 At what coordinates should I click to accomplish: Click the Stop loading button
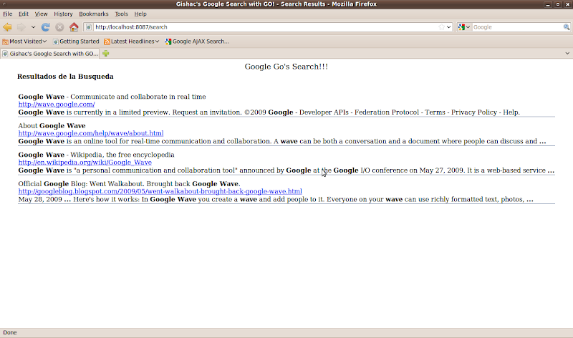59,27
